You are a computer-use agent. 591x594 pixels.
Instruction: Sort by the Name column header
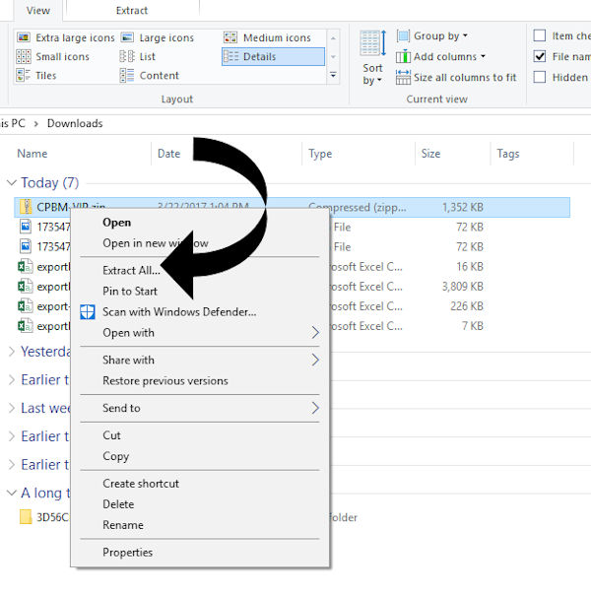point(33,154)
